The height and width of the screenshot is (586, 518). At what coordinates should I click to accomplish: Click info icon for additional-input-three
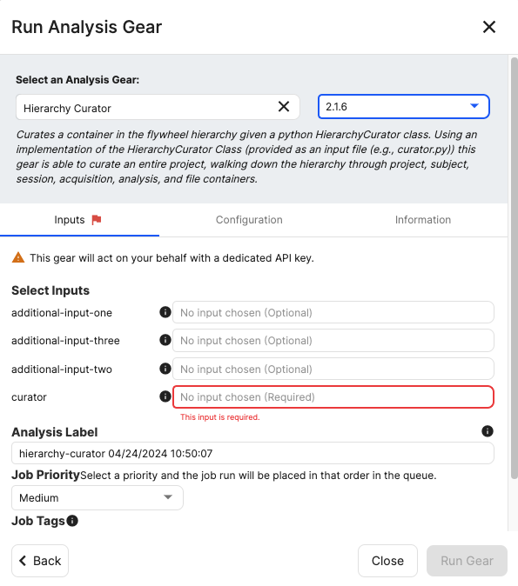(x=165, y=340)
